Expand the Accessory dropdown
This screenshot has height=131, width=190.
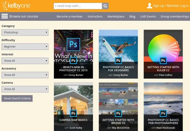click(x=25, y=75)
